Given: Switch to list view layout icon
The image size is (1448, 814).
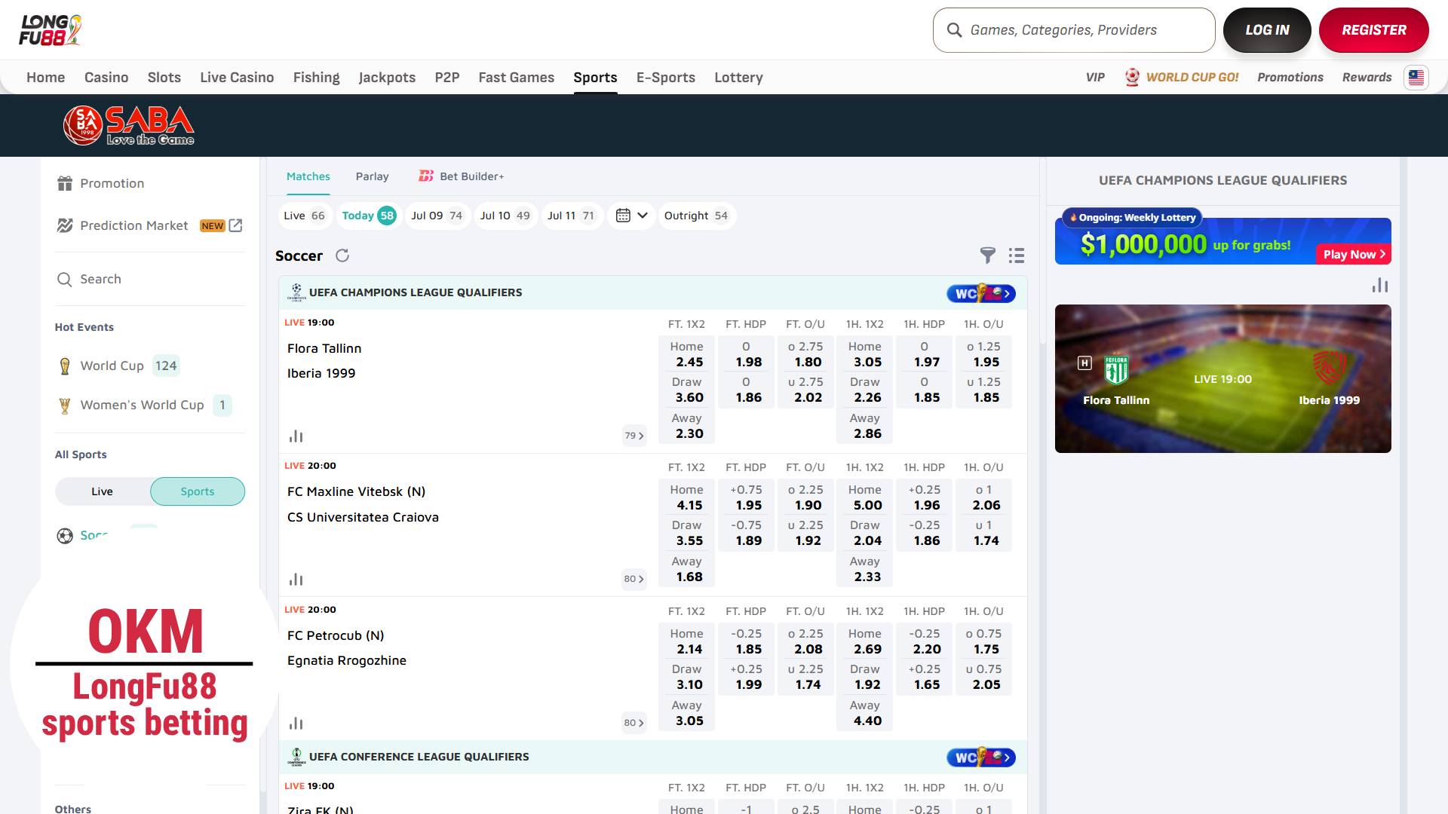Looking at the screenshot, I should (x=1017, y=256).
